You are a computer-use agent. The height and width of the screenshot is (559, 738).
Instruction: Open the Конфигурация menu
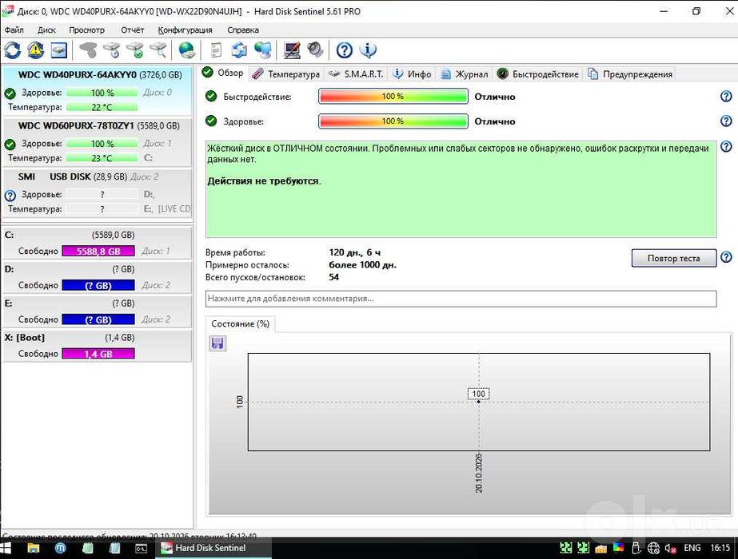tap(185, 30)
